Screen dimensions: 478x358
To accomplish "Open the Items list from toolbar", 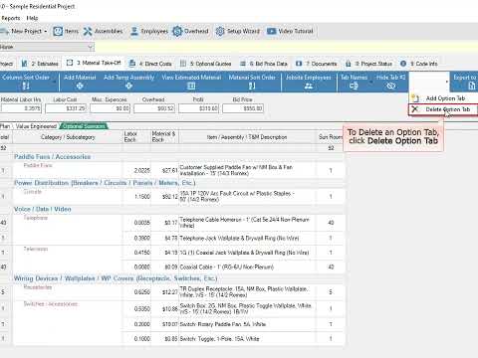I will (x=66, y=31).
